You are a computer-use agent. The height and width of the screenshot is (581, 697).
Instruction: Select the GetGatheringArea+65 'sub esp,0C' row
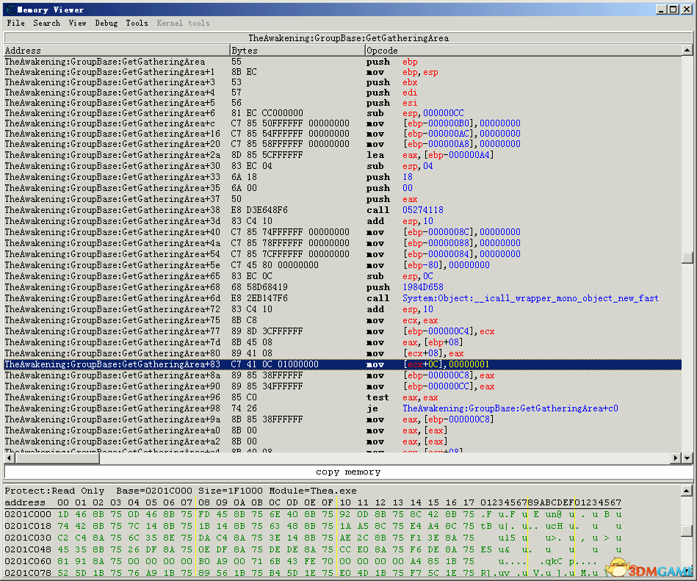click(342, 276)
